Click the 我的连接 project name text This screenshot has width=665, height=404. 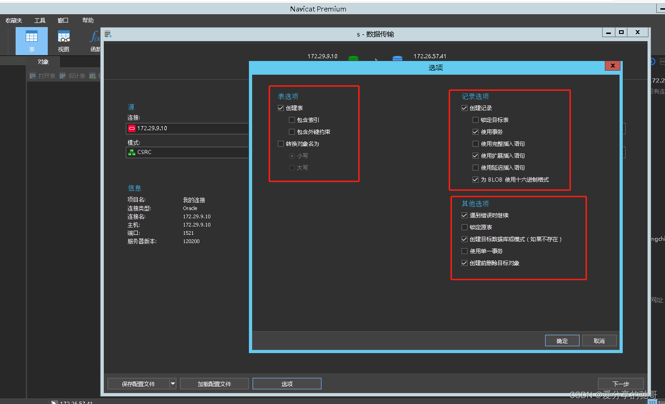[194, 200]
